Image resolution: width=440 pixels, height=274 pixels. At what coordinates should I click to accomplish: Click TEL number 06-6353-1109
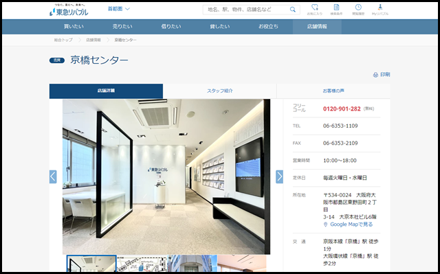click(x=340, y=126)
